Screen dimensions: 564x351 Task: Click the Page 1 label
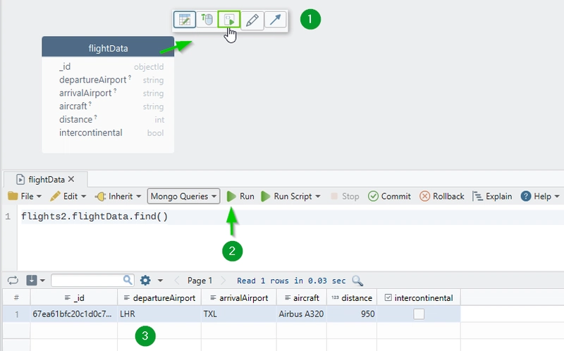pos(200,281)
